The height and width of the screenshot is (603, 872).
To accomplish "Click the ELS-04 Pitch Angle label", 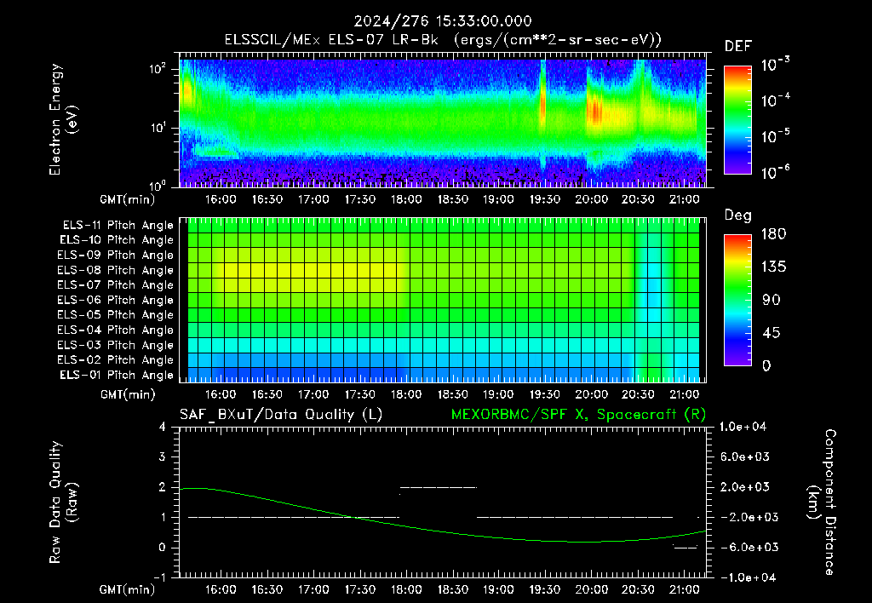I will pos(115,330).
